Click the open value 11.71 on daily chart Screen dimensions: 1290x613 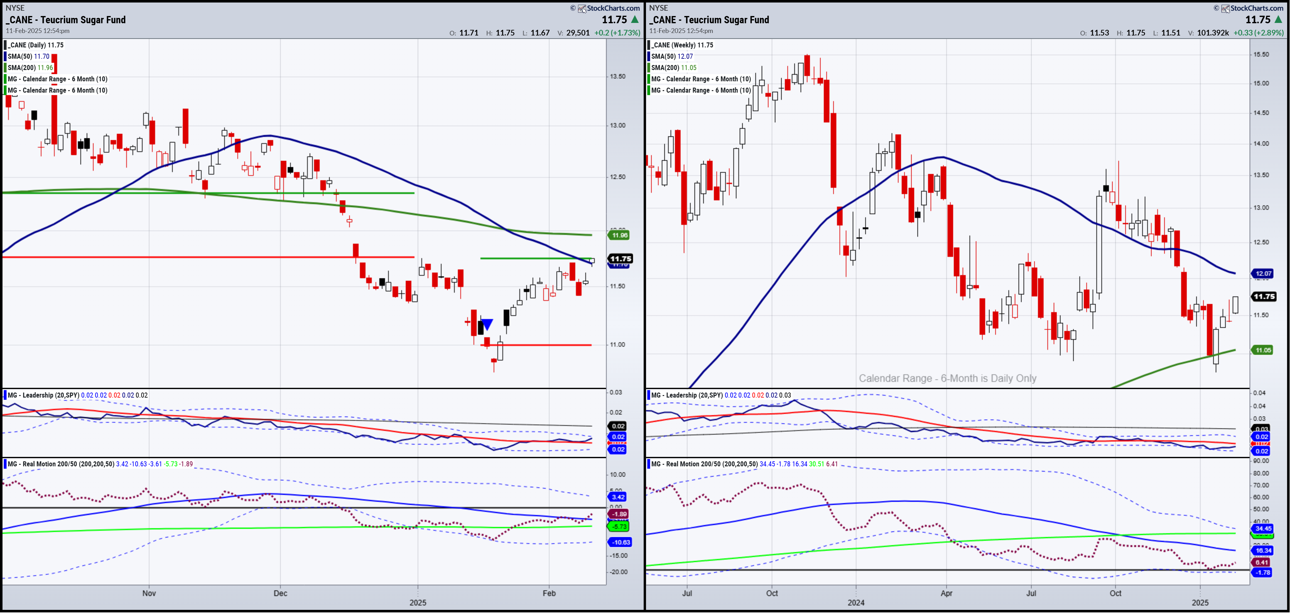point(469,33)
